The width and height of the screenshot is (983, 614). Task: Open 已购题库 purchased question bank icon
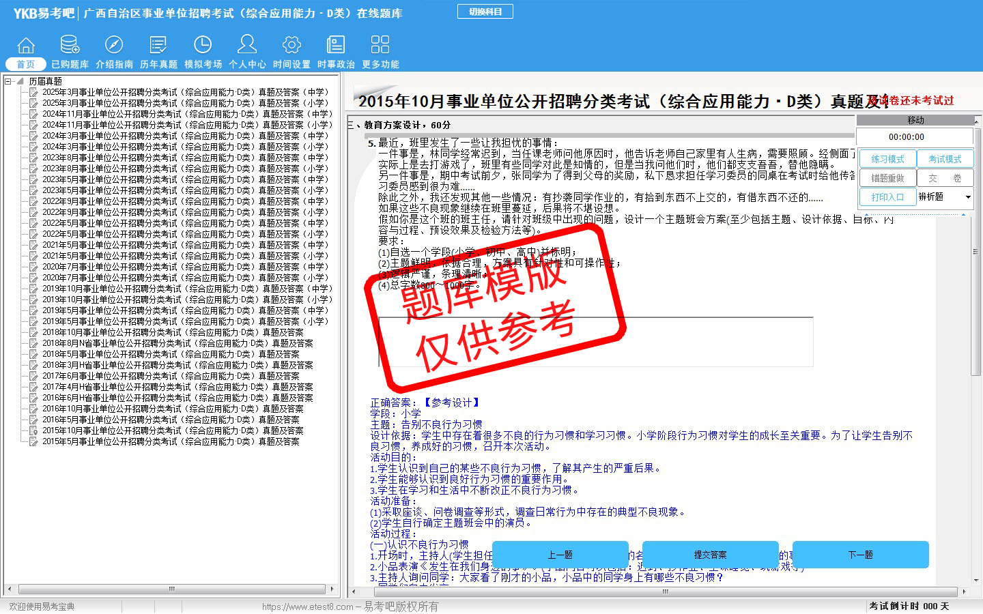point(70,46)
